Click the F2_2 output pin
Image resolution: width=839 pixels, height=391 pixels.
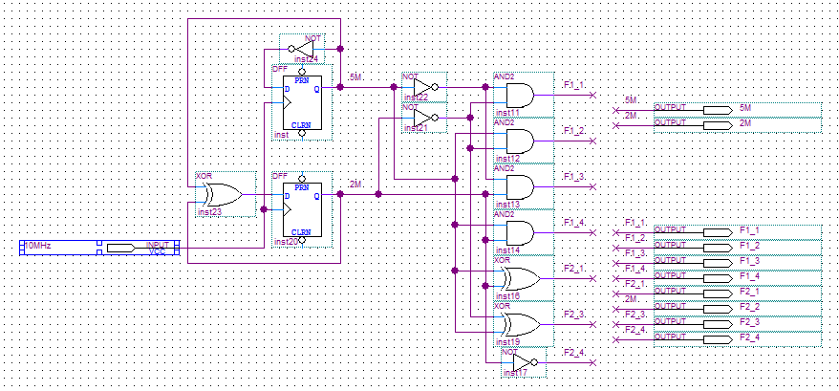(738, 309)
